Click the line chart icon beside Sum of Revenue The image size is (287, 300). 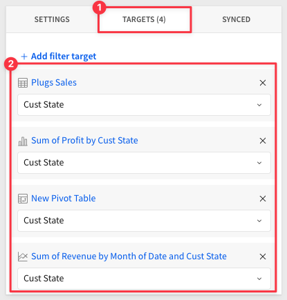23,257
